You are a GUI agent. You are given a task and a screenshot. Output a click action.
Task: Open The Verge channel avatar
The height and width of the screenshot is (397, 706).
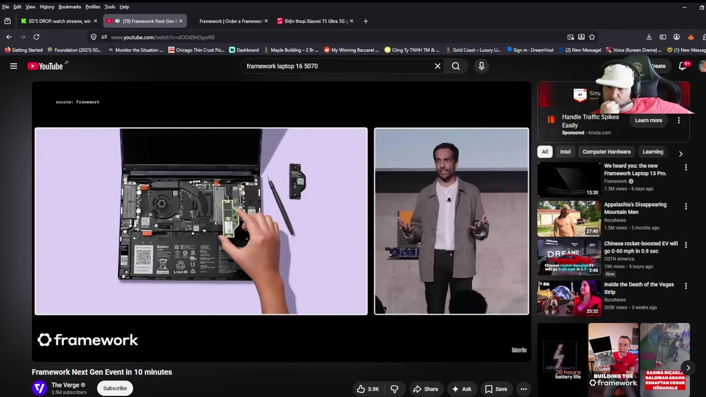(x=39, y=388)
